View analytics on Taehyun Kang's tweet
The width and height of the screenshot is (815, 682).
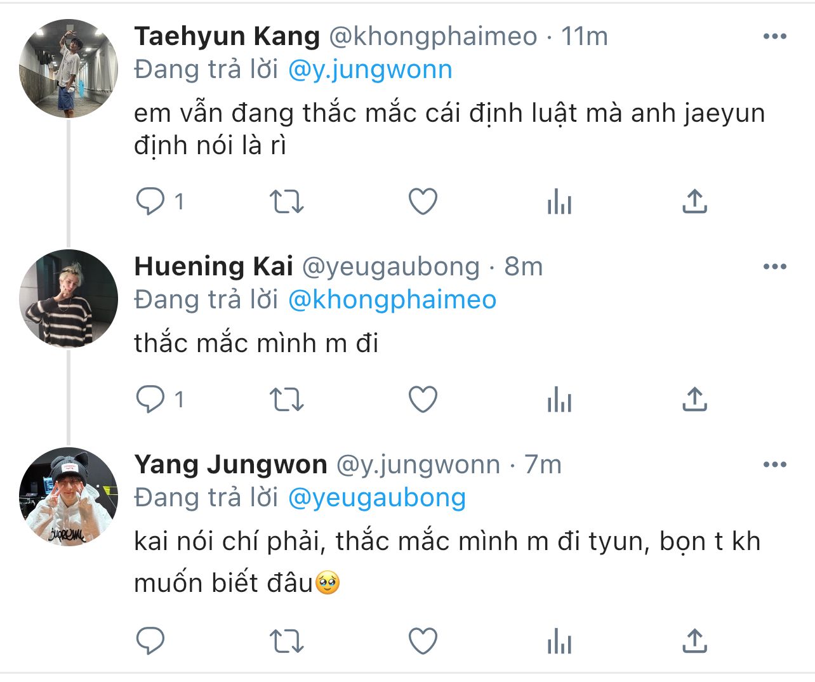pos(559,202)
